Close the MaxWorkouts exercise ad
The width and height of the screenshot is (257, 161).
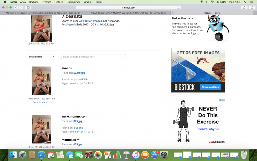point(223,100)
